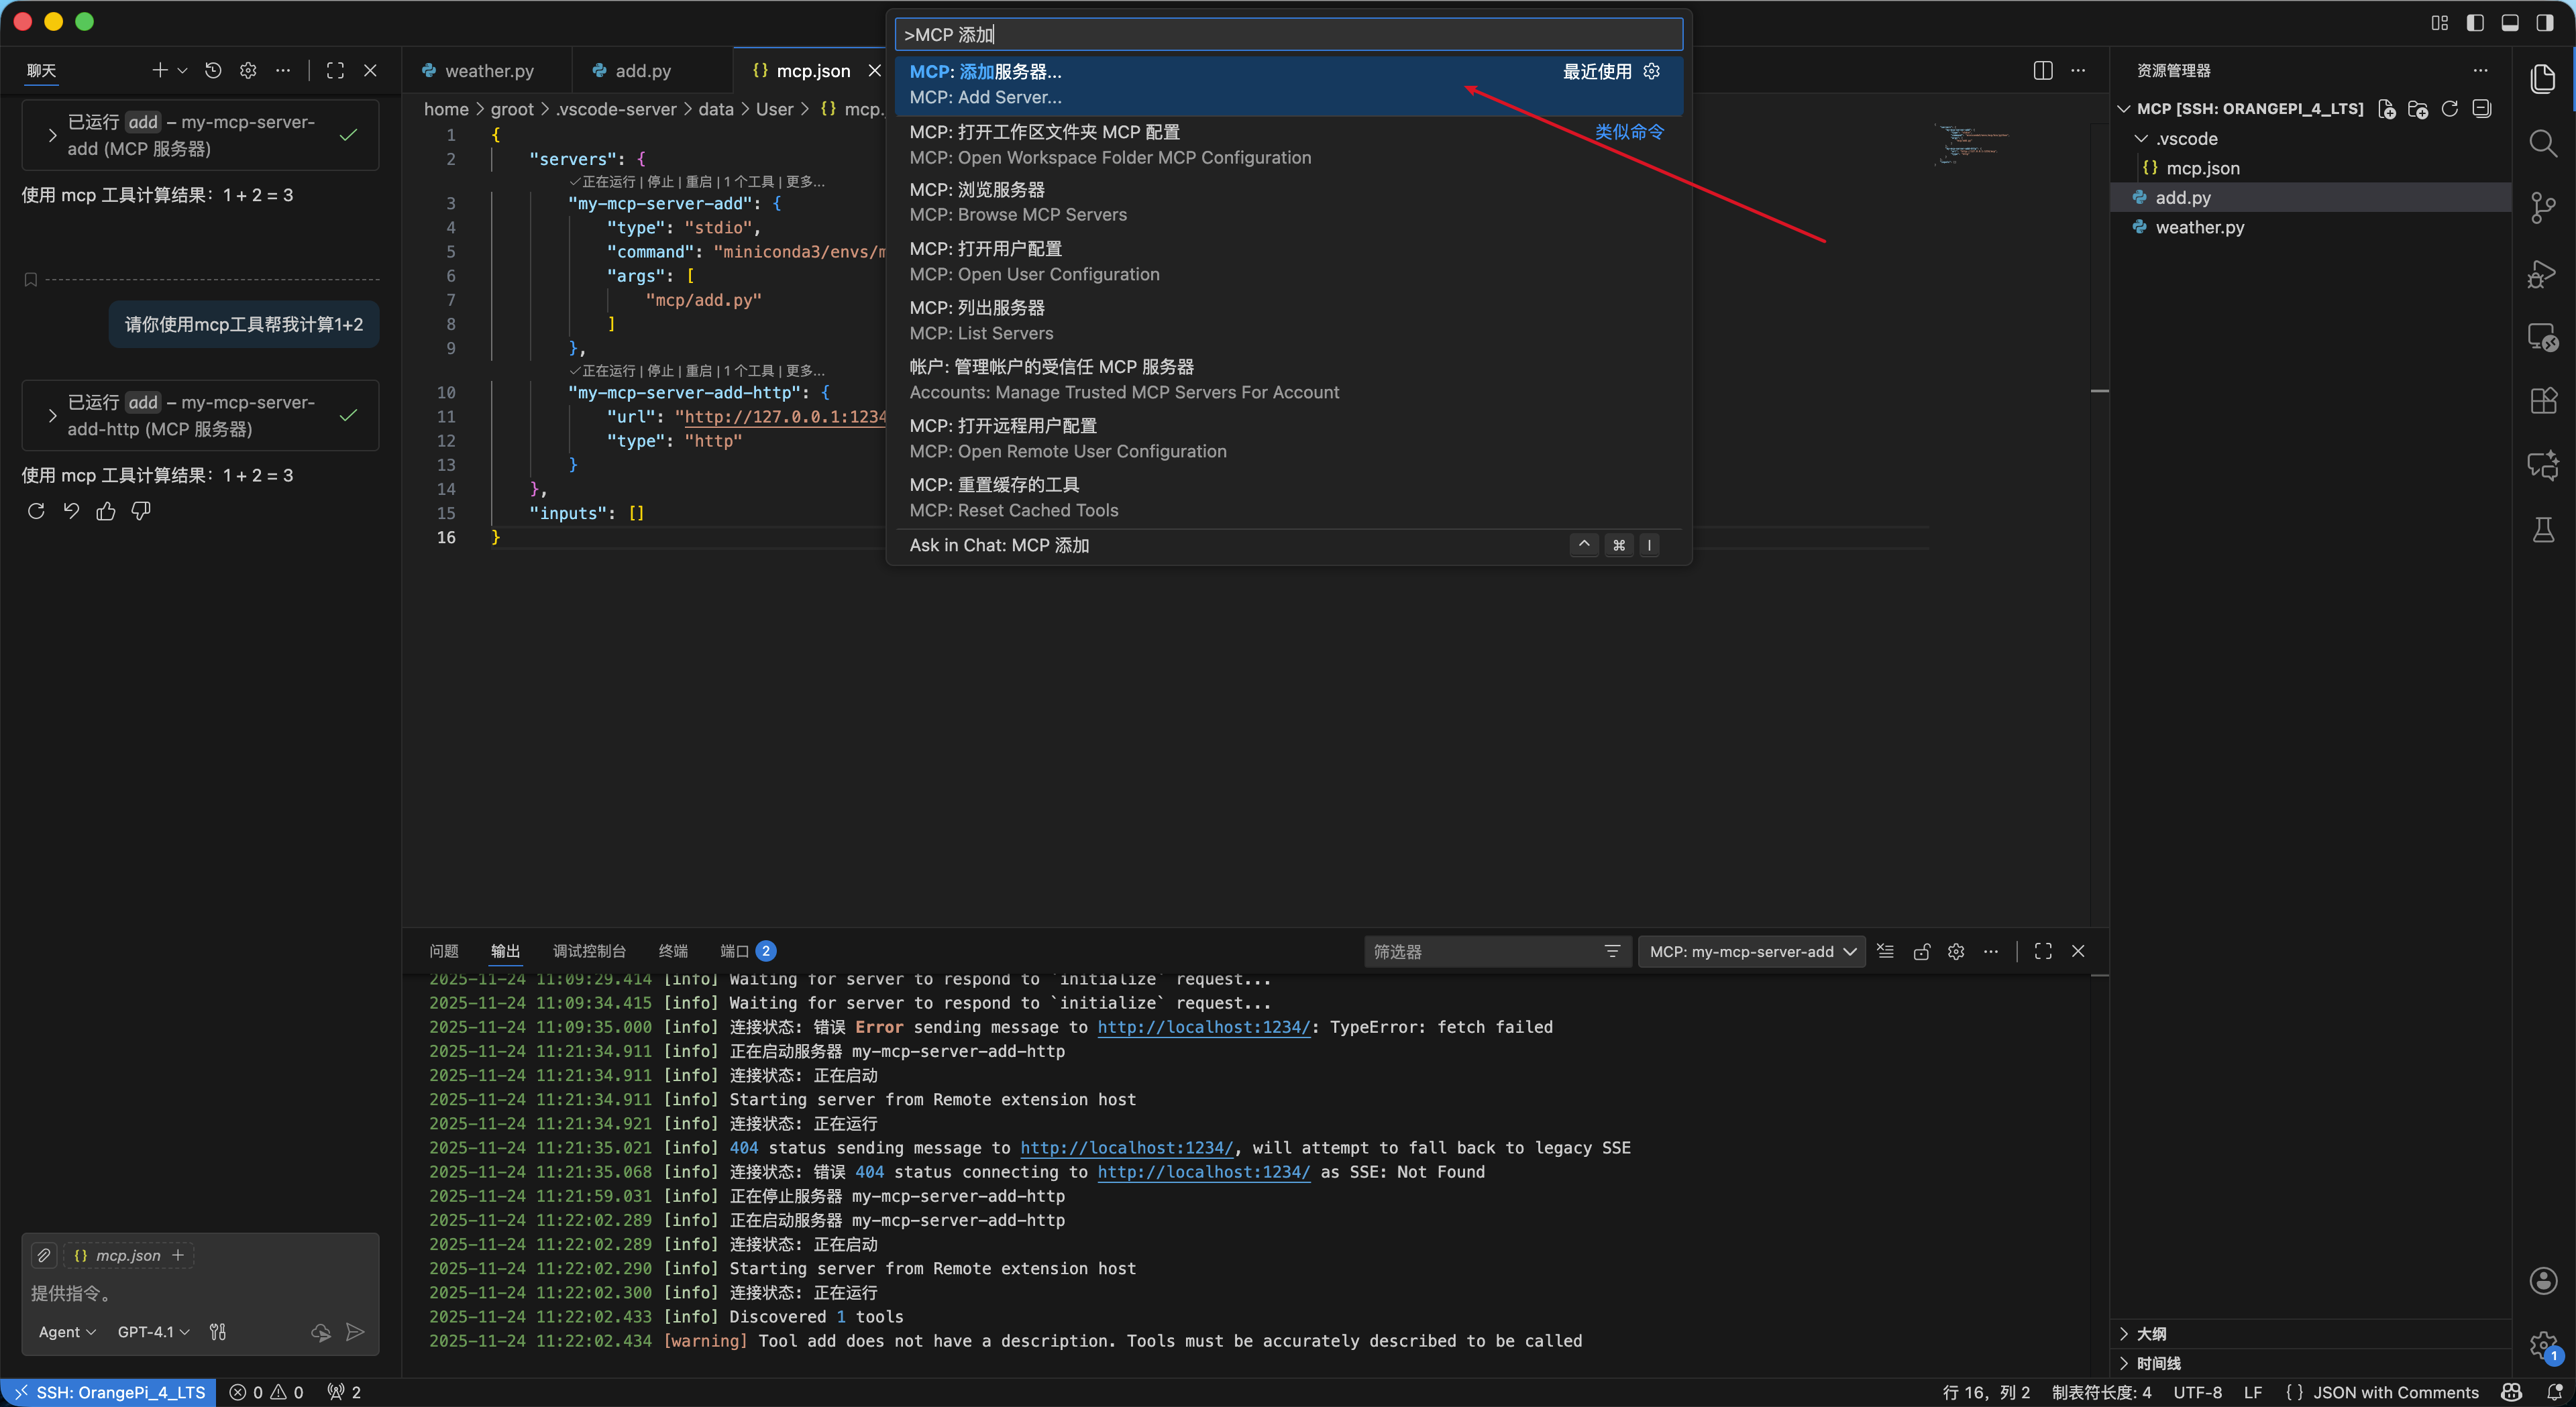
Task: Toggle bottom panel layout button
Action: click(x=2509, y=22)
